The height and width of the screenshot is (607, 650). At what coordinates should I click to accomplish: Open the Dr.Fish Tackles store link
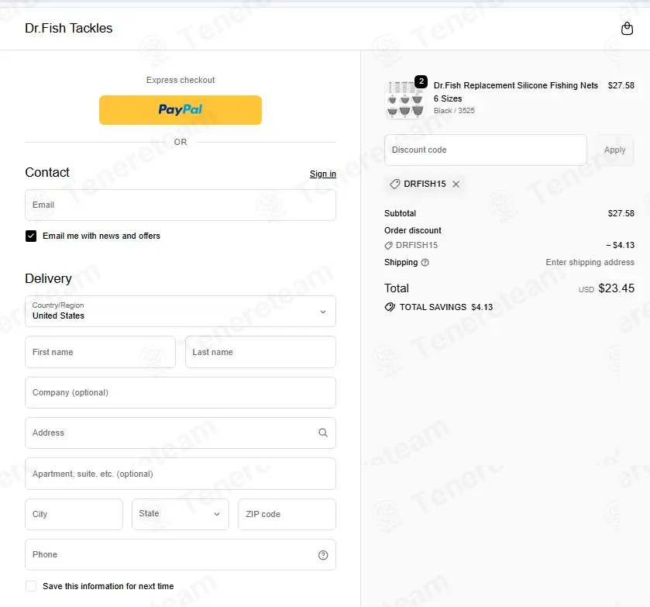click(x=69, y=28)
